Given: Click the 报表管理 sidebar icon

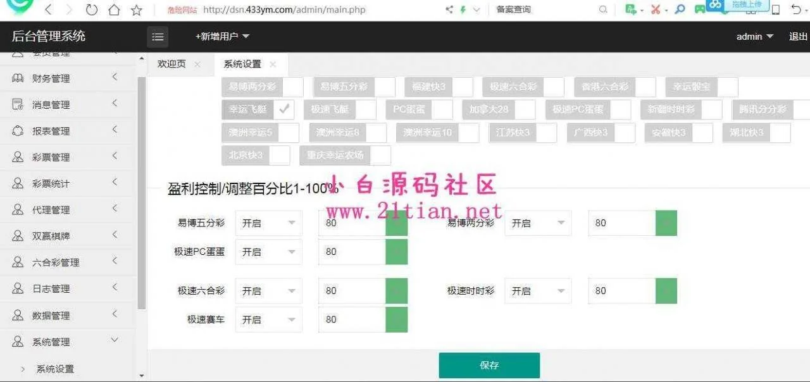Looking at the screenshot, I should point(18,131).
